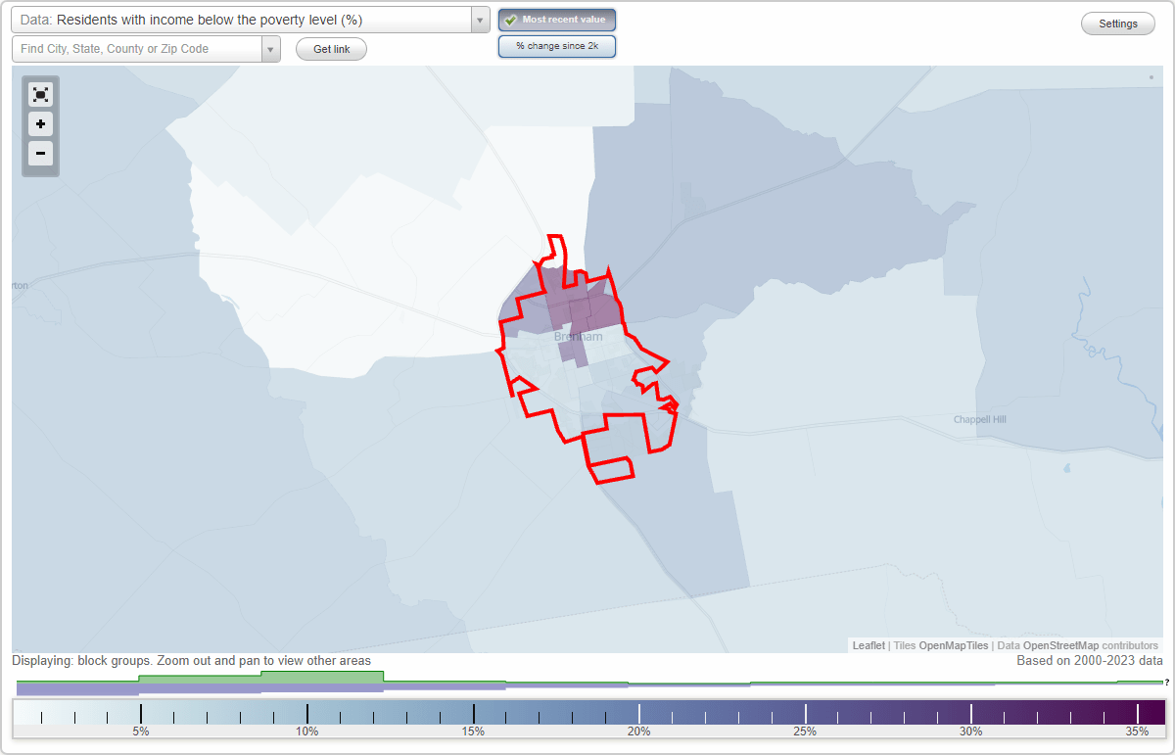
Task: Open the Settings panel
Action: tap(1117, 23)
